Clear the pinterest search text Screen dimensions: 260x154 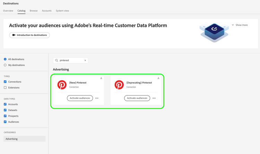[x=85, y=60]
